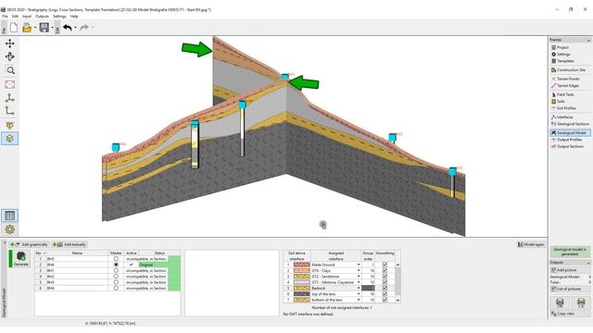The image size is (593, 333).
Task: Set BH3 as master borehole
Action: [116, 282]
